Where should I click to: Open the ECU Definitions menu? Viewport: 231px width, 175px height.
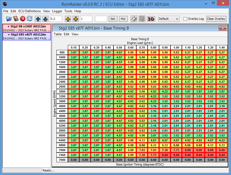tap(30, 11)
